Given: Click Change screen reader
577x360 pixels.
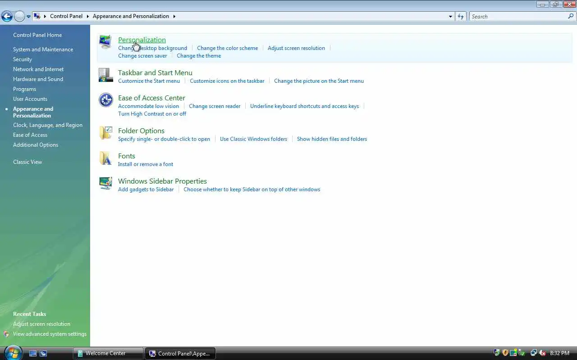Looking at the screenshot, I should click(215, 106).
